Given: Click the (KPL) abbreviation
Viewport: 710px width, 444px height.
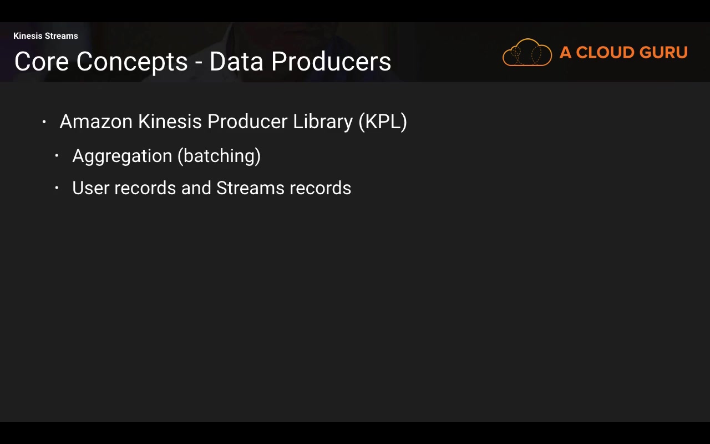Looking at the screenshot, I should (383, 122).
